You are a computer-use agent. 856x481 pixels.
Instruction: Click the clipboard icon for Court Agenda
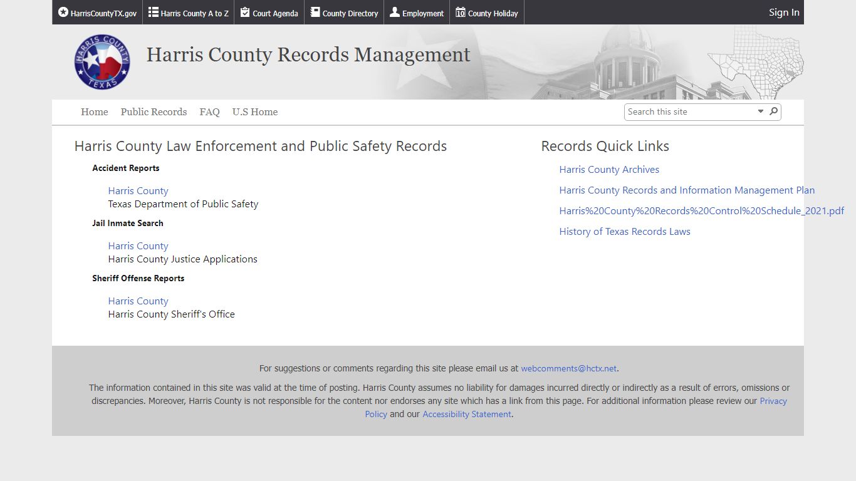tap(245, 12)
